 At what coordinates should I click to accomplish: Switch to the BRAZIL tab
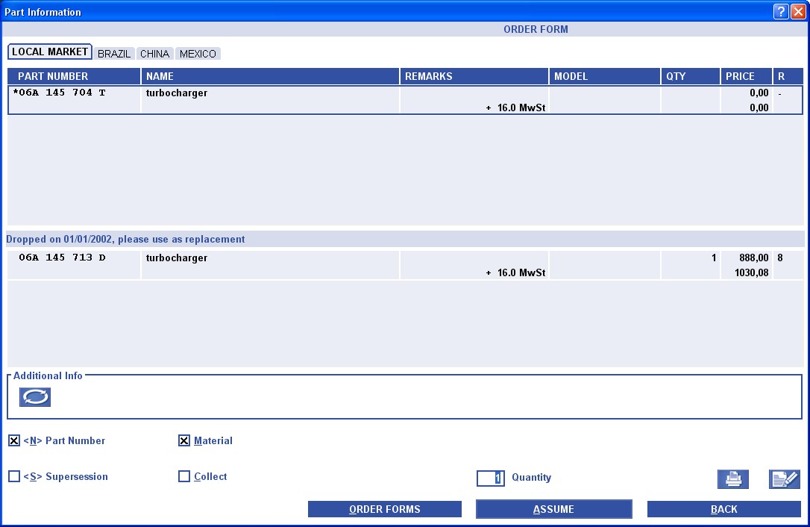click(114, 54)
